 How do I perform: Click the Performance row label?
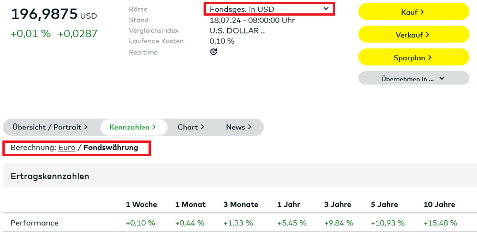34,223
